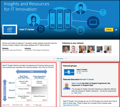120x107 pixels.
Task: Expand the featured discussion with See more
Action: 78,93
